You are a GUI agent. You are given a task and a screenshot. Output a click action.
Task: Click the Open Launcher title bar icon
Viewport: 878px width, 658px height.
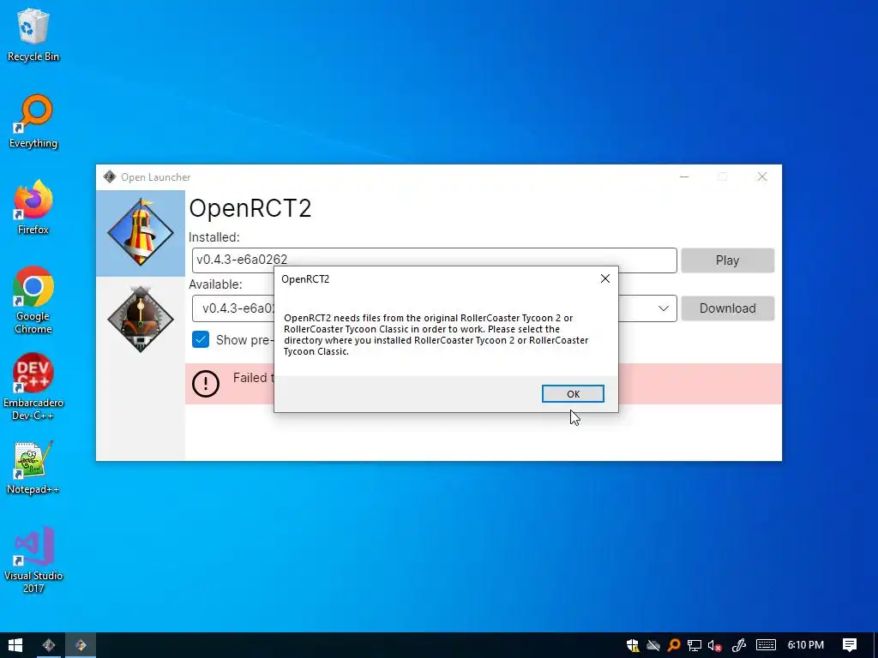(x=110, y=176)
